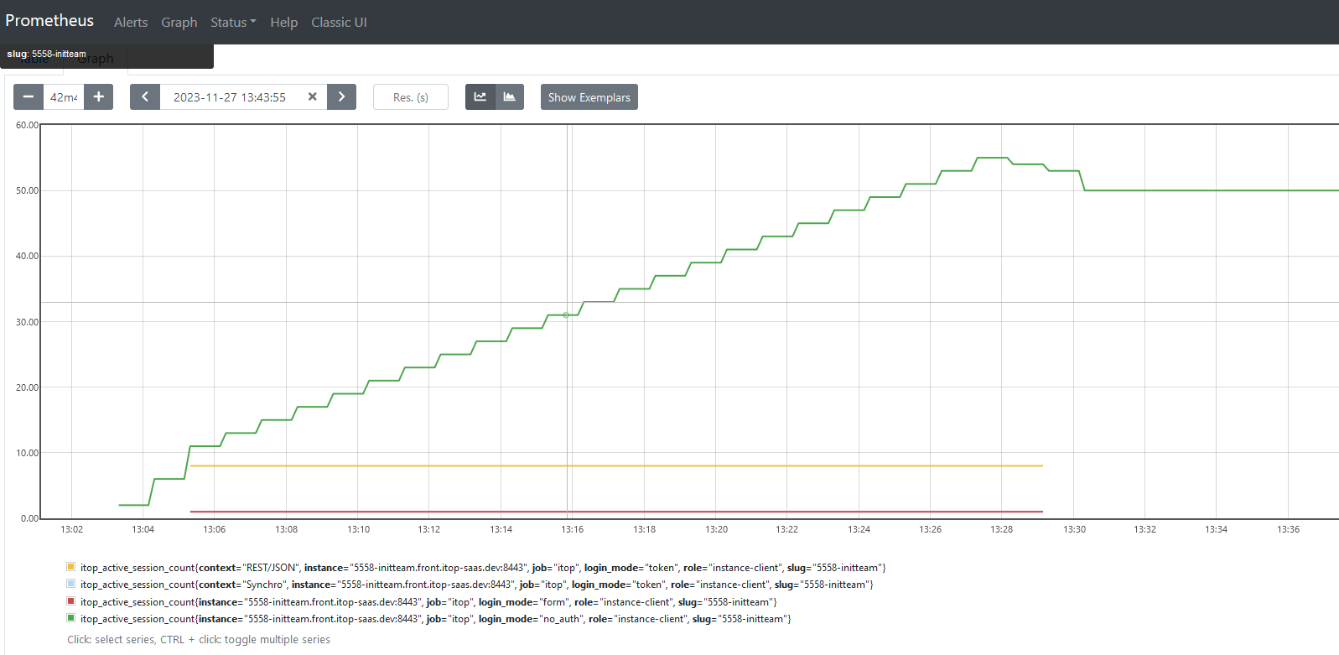
Task: Open the Alerts page
Action: tap(131, 23)
